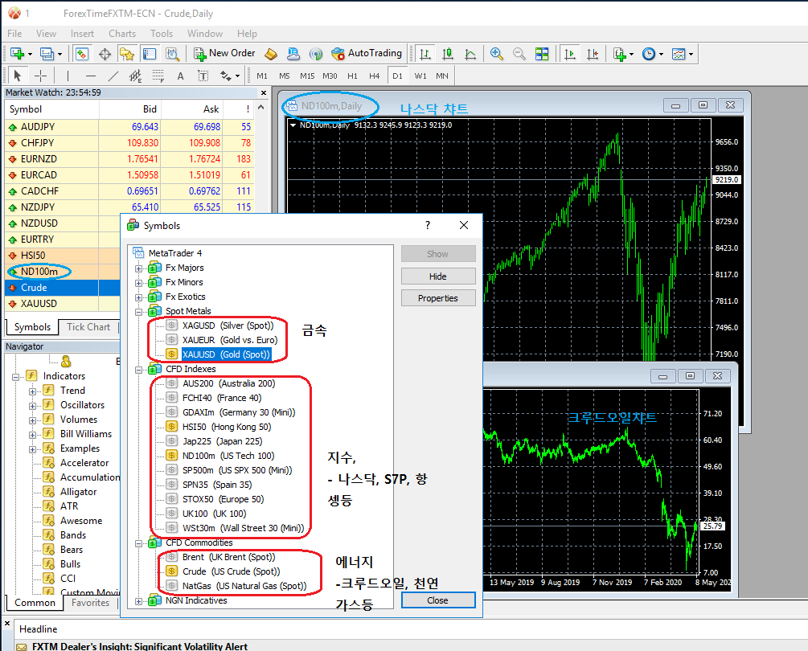Select the Crosshair tool
Image resolution: width=808 pixels, height=651 pixels.
click(x=40, y=76)
